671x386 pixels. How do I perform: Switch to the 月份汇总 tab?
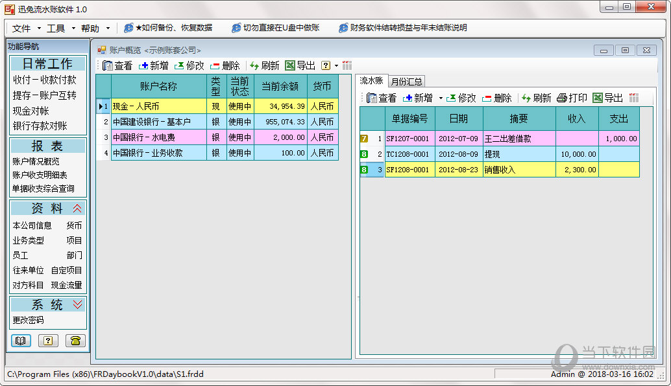[x=406, y=82]
